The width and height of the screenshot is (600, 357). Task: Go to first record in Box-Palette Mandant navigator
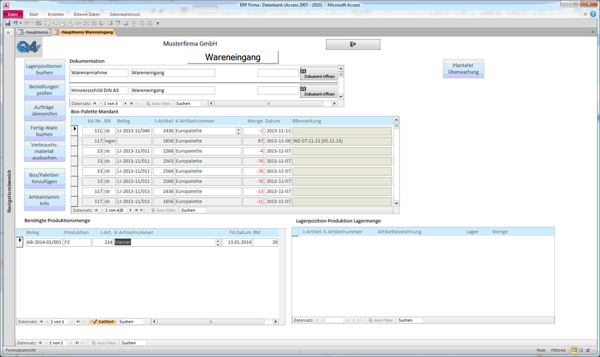coord(96,210)
